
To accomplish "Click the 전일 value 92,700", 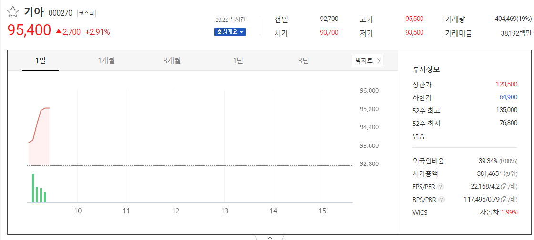I will [x=329, y=19].
